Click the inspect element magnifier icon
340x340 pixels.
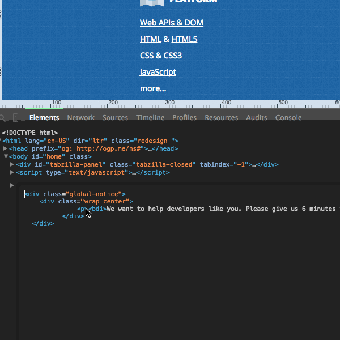pyautogui.click(x=2, y=118)
